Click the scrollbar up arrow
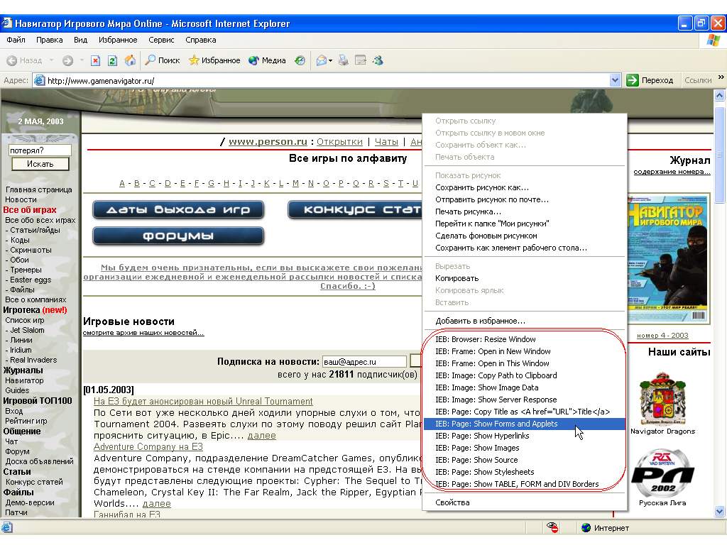The image size is (727, 545). point(720,96)
